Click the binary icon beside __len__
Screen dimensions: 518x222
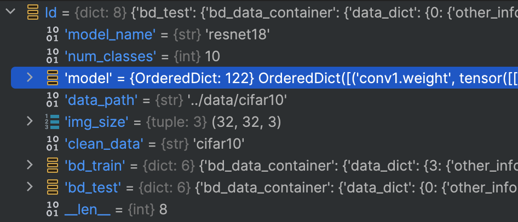click(52, 208)
